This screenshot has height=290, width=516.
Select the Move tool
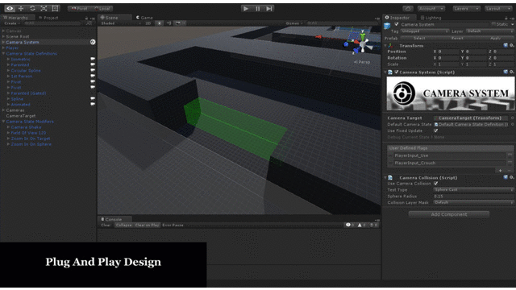21,9
